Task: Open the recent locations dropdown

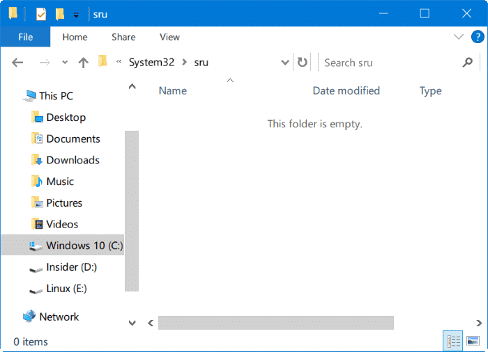Action: point(65,62)
